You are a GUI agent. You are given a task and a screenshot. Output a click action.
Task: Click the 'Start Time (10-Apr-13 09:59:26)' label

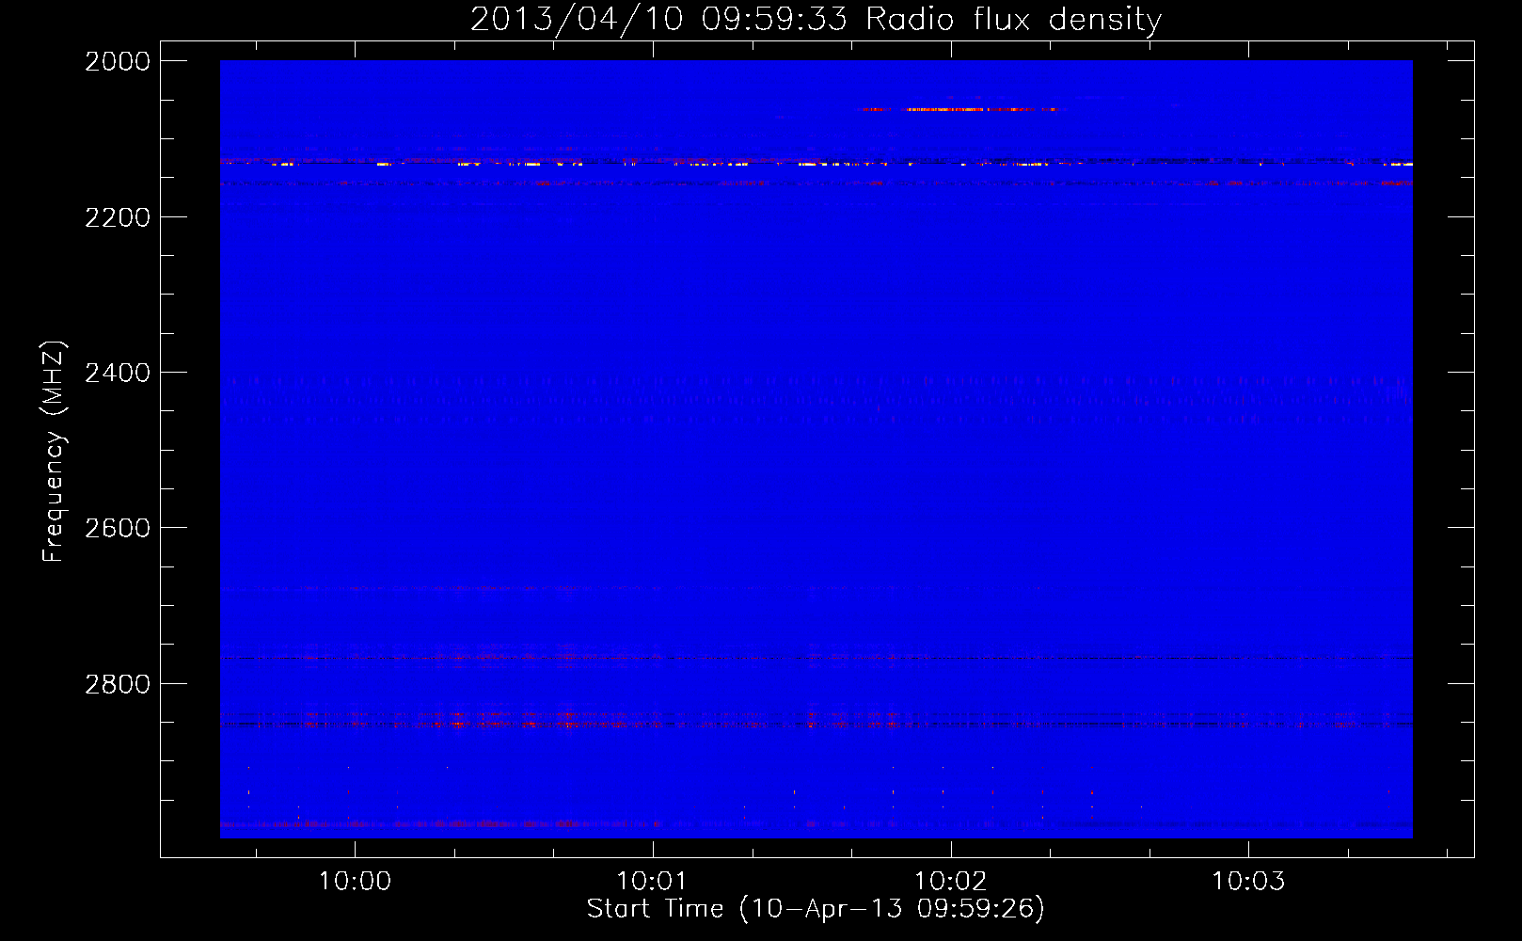pyautogui.click(x=816, y=908)
